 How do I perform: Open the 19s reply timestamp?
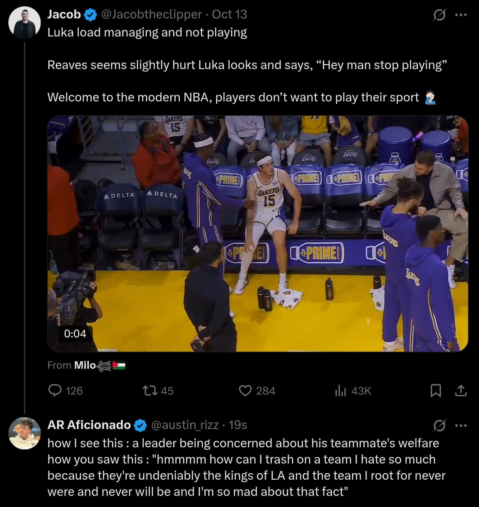point(238,425)
